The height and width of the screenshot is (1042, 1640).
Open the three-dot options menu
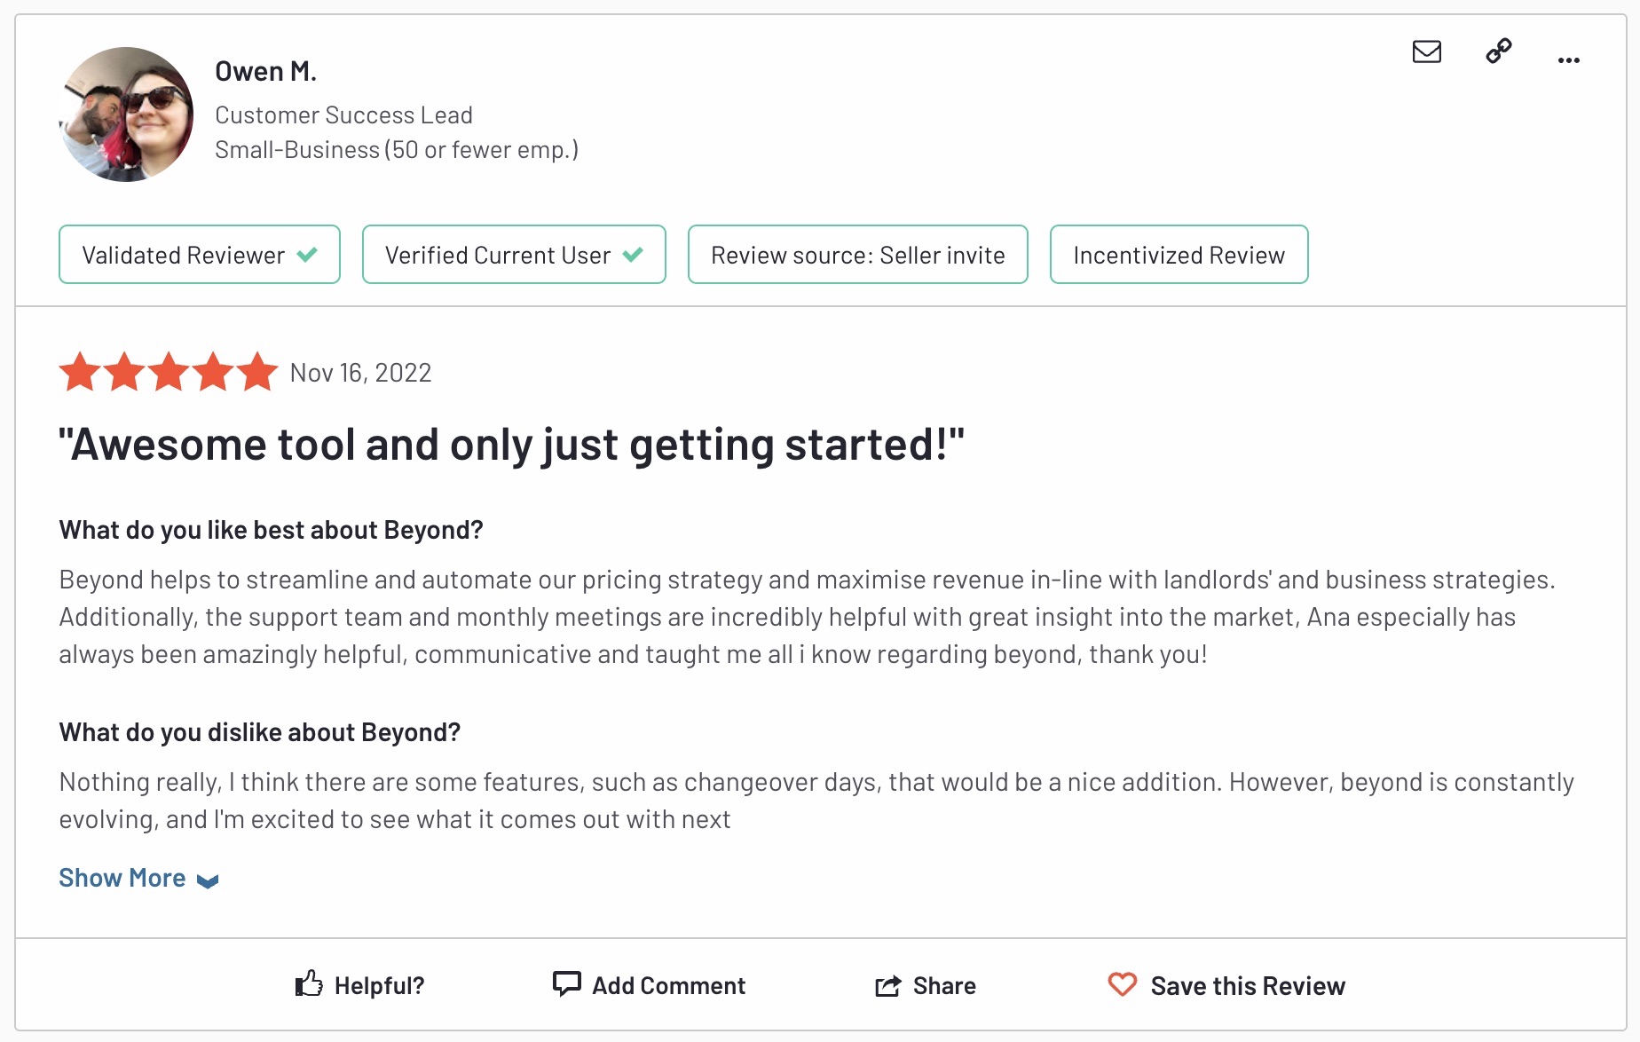tap(1569, 59)
